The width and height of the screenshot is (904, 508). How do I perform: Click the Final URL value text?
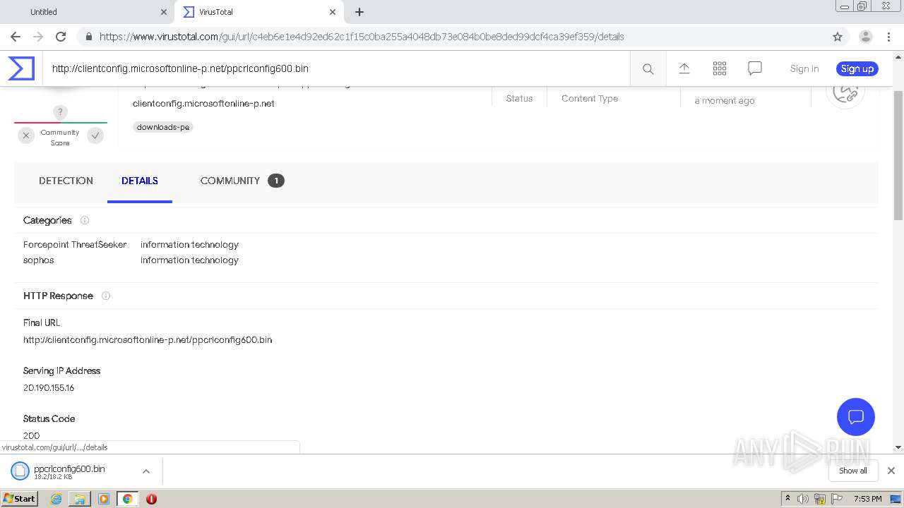pyautogui.click(x=148, y=339)
